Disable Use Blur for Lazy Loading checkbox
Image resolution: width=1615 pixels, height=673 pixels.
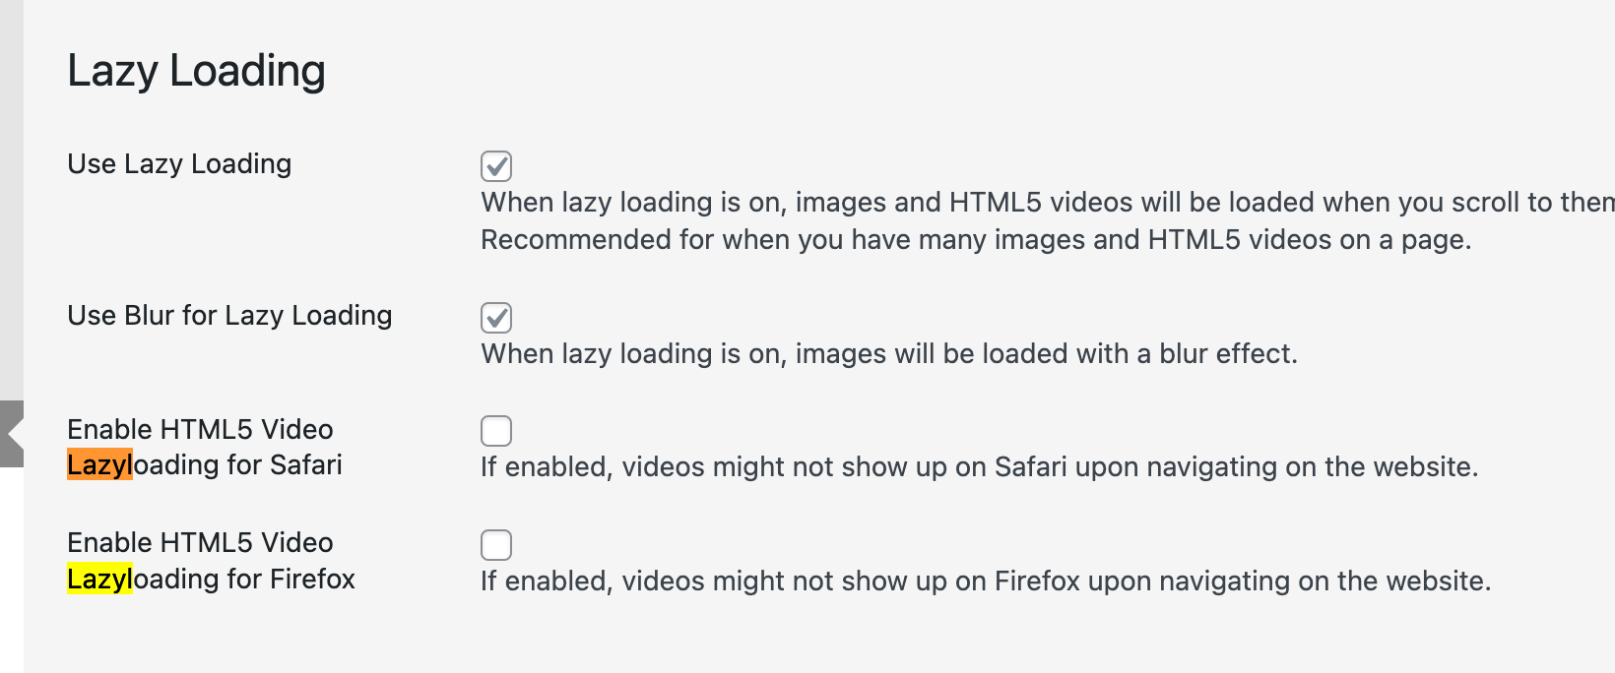(496, 318)
